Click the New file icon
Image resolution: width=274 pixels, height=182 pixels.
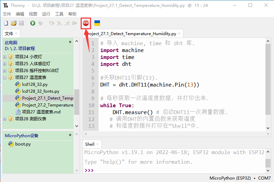click(x=6, y=23)
